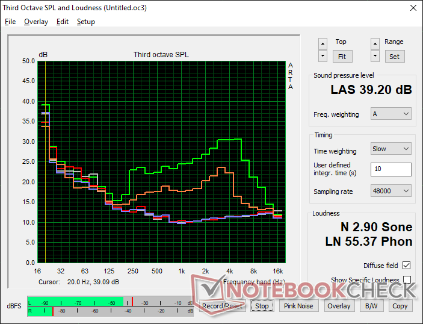The height and width of the screenshot is (324, 423).
Task: Click the Set range button
Action: (394, 57)
